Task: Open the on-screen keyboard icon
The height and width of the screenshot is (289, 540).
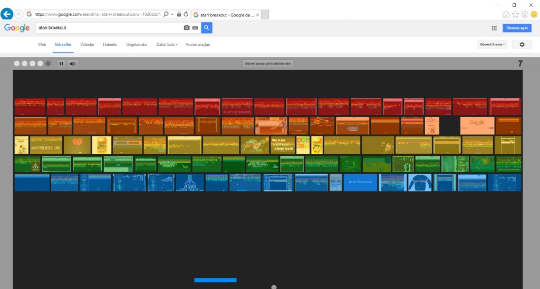Action: 195,28
